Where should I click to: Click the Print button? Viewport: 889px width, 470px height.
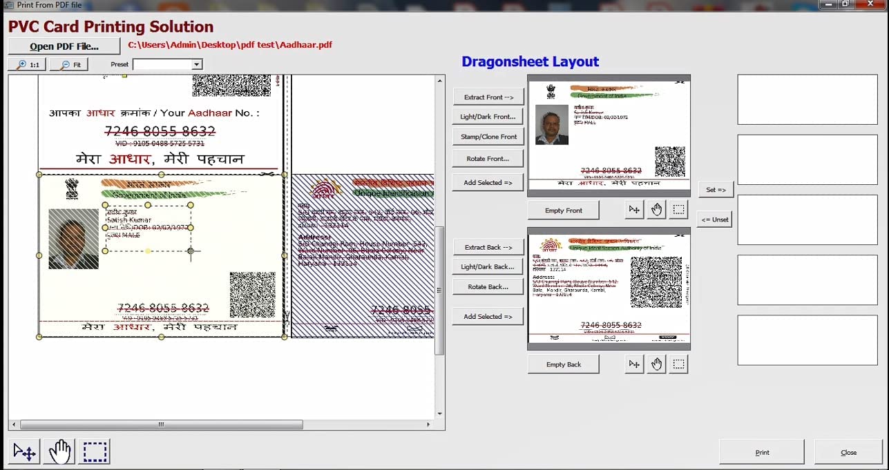point(762,452)
